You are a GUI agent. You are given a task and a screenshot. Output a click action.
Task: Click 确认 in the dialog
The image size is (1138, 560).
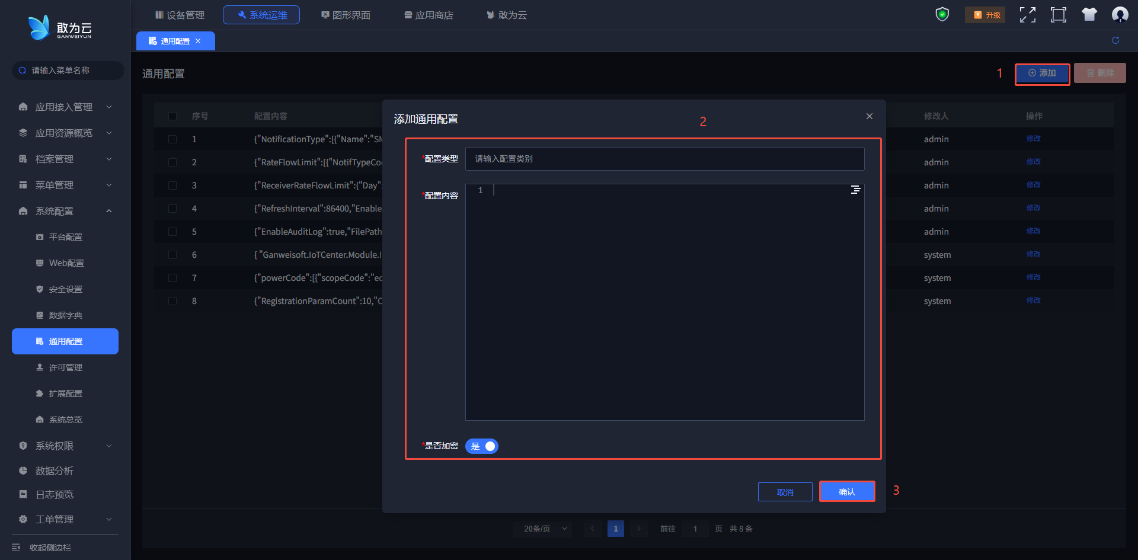tap(847, 492)
